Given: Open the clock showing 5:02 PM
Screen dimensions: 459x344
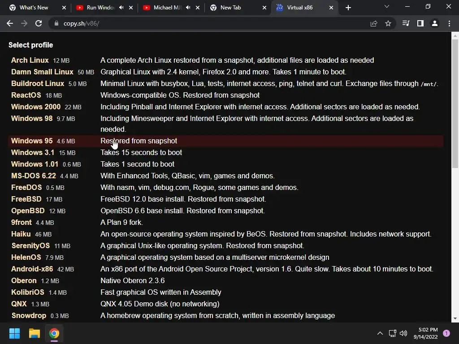Looking at the screenshot, I should [x=426, y=333].
